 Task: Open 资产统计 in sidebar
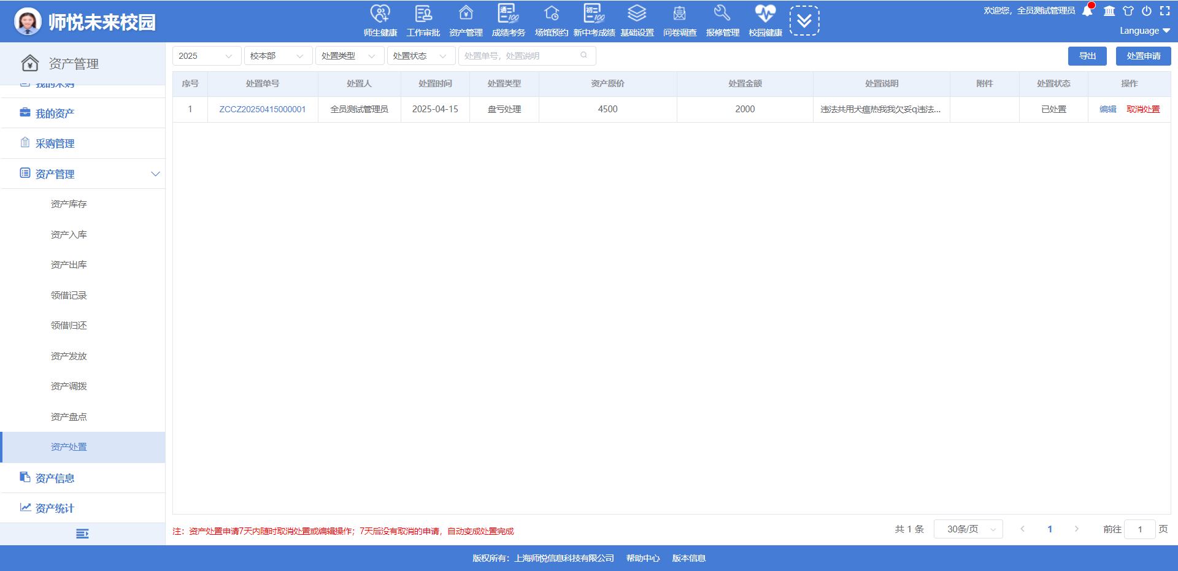[83, 508]
